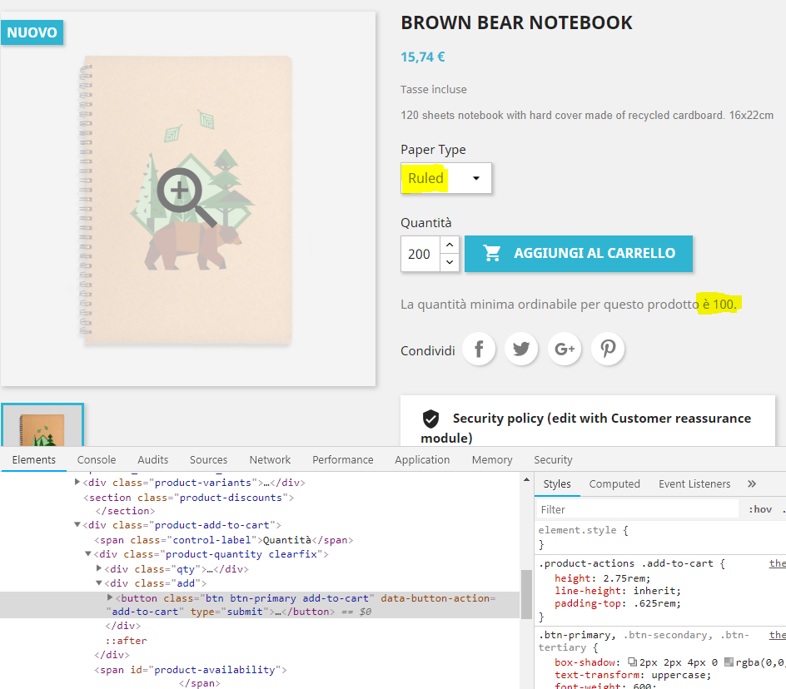Click the Filter styles input field
This screenshot has height=689, width=786.
(638, 509)
